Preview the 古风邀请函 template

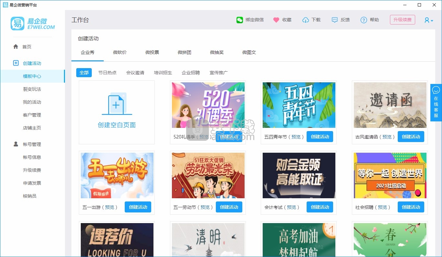(x=387, y=137)
